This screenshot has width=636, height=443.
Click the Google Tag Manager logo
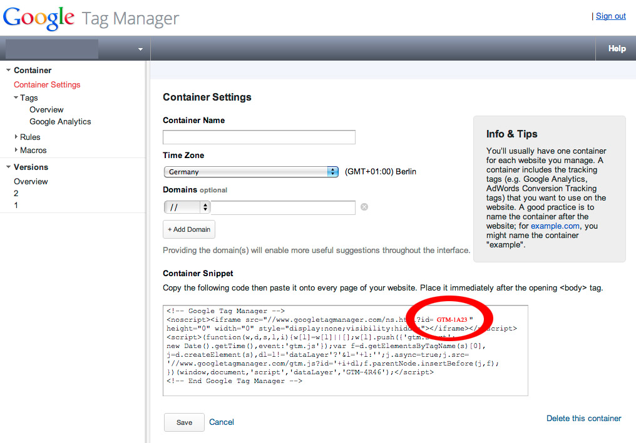click(91, 18)
